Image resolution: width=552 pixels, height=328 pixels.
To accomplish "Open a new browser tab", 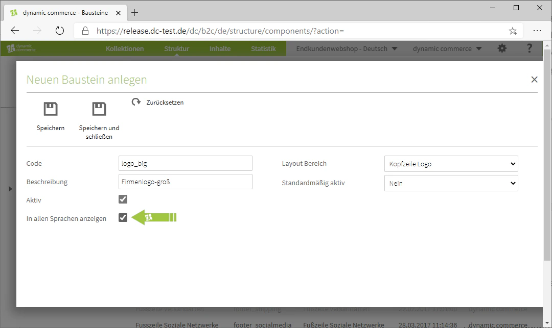I will [x=134, y=13].
